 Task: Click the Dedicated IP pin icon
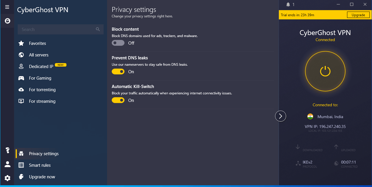(21, 67)
